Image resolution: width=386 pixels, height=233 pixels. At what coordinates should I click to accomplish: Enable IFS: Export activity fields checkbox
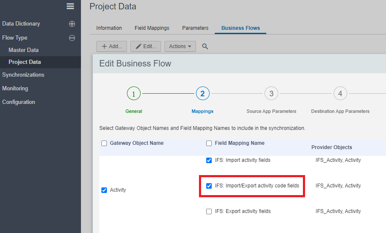[209, 211]
